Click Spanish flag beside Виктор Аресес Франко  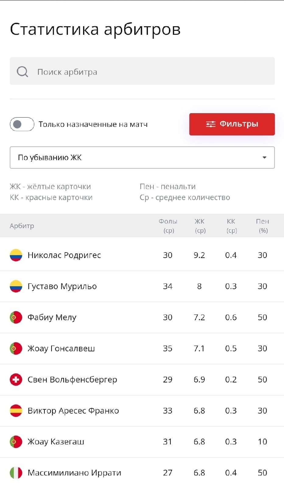[16, 411]
